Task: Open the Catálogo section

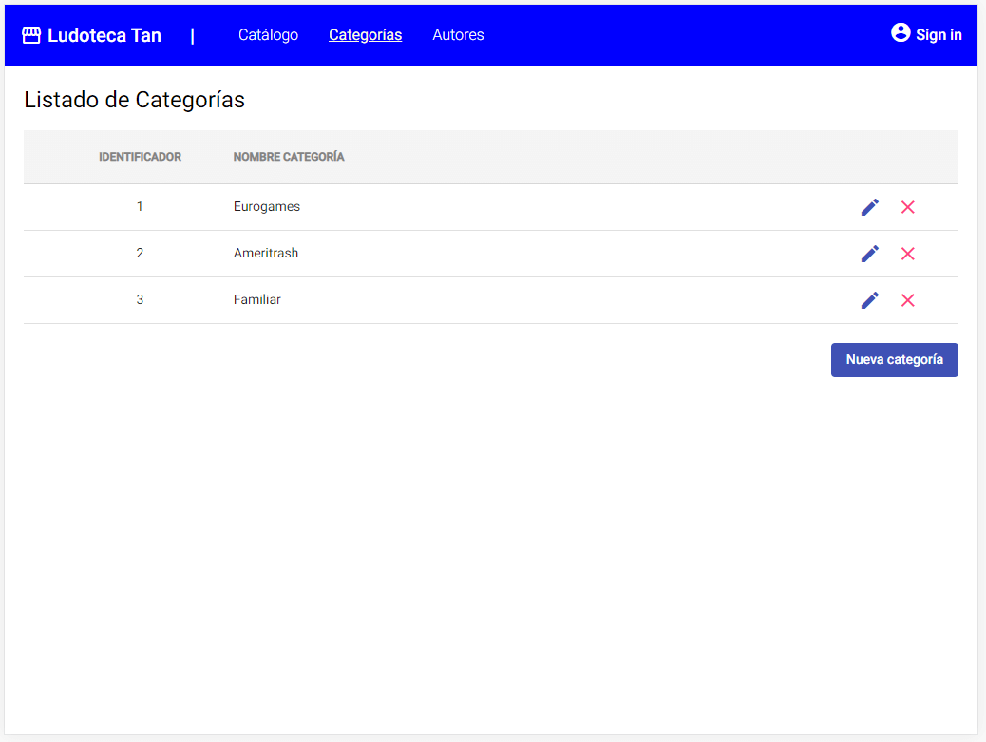Action: 268,35
